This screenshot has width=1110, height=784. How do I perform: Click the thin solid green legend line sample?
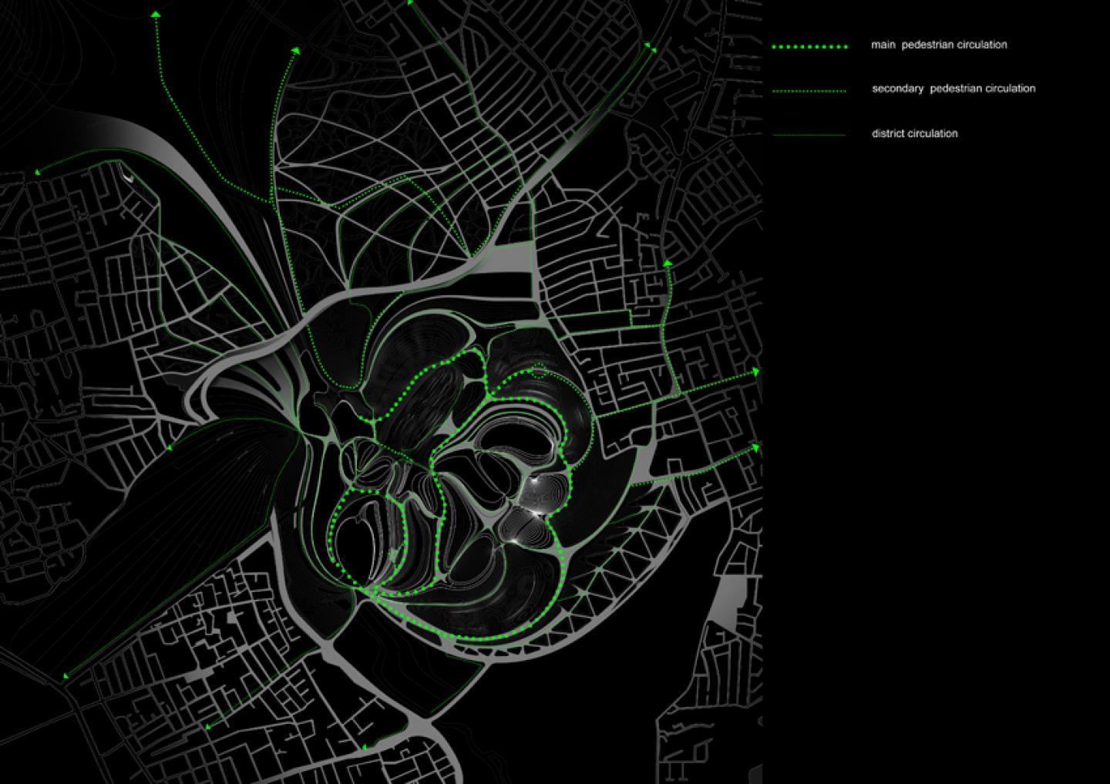[x=809, y=136]
